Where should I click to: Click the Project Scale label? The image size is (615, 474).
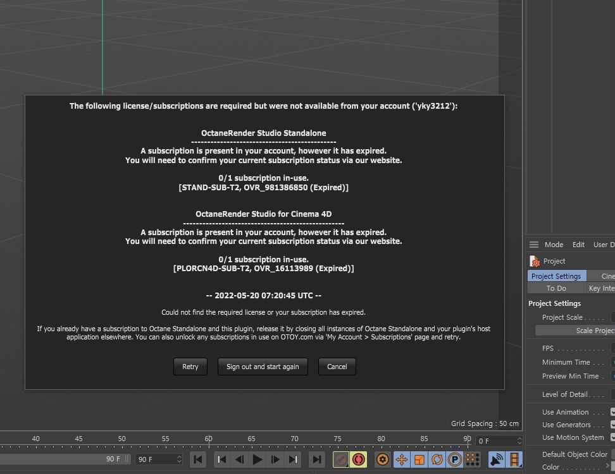click(x=562, y=317)
